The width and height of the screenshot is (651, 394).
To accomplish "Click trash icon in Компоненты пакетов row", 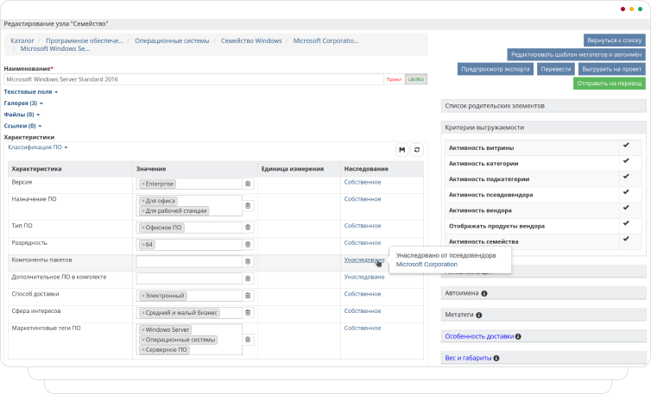I will point(248,261).
